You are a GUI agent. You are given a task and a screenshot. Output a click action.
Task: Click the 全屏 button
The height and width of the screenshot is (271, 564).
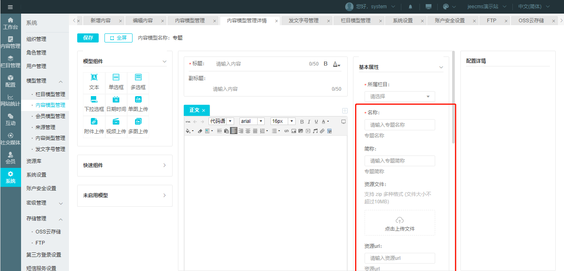pos(118,38)
